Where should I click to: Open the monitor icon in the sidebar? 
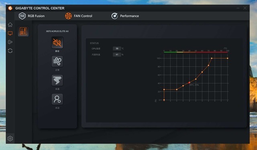pos(10,33)
